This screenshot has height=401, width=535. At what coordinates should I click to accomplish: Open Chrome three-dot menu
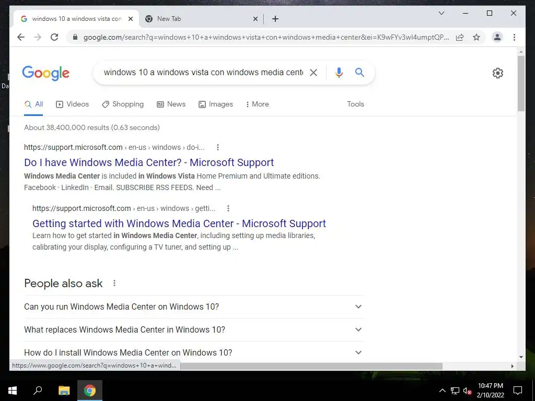tap(514, 37)
